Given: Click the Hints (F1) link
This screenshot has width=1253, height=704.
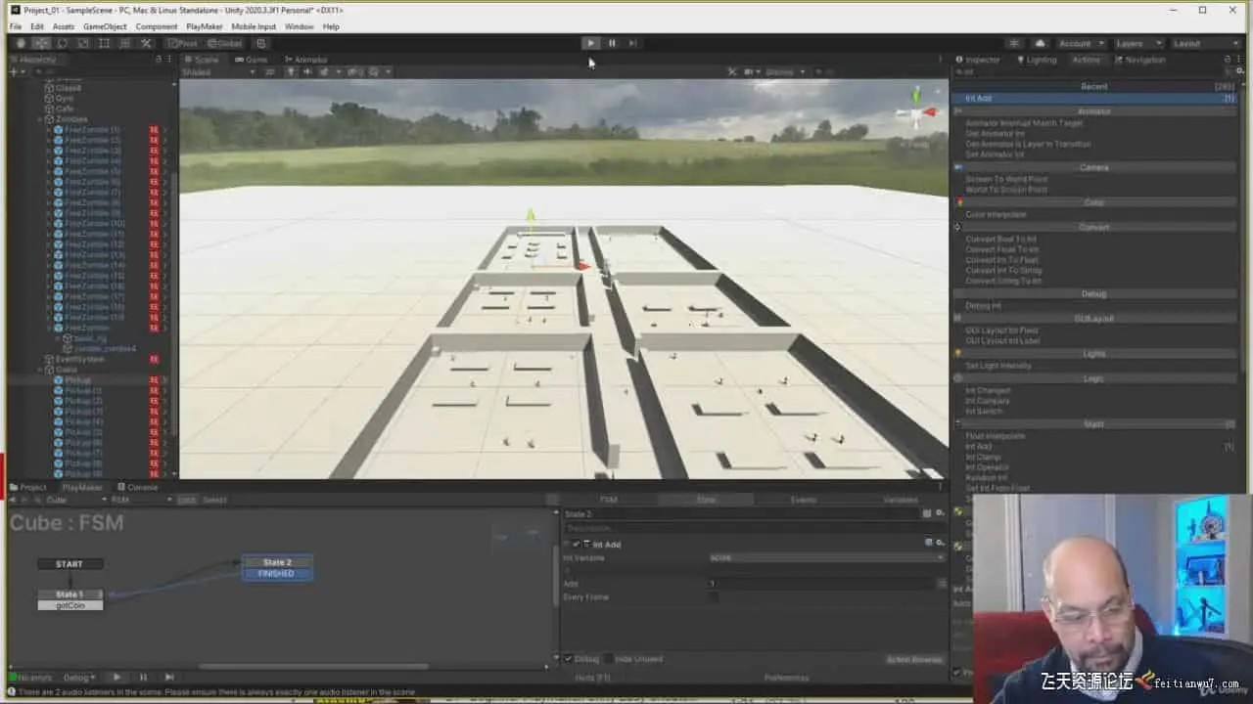Looking at the screenshot, I should [x=592, y=678].
